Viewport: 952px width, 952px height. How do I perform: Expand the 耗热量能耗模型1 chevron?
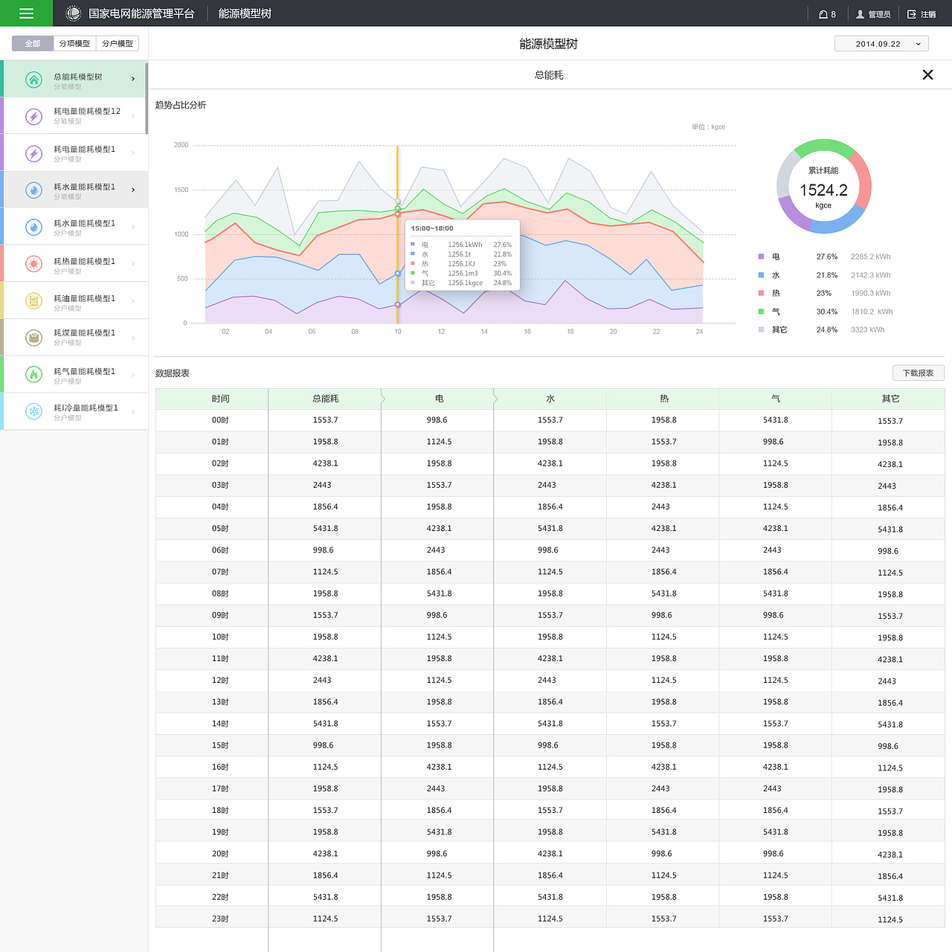point(133,263)
